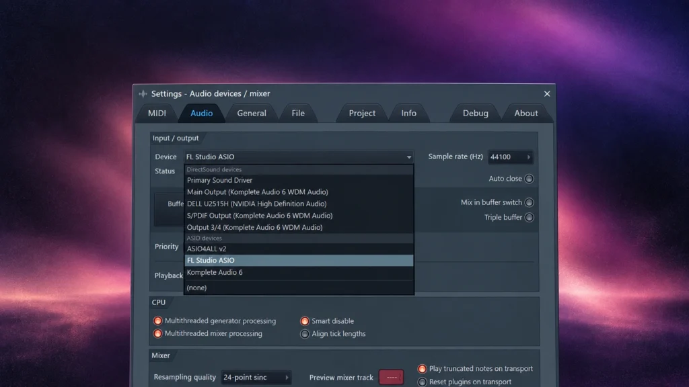Click the Mixer section header
Image resolution: width=689 pixels, height=387 pixels.
coord(160,355)
